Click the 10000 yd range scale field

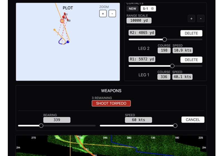coord(139,20)
